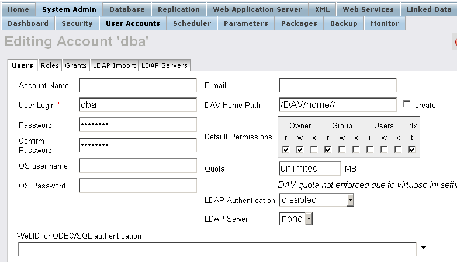
Task: Switch to the Roles tab
Action: pos(50,65)
